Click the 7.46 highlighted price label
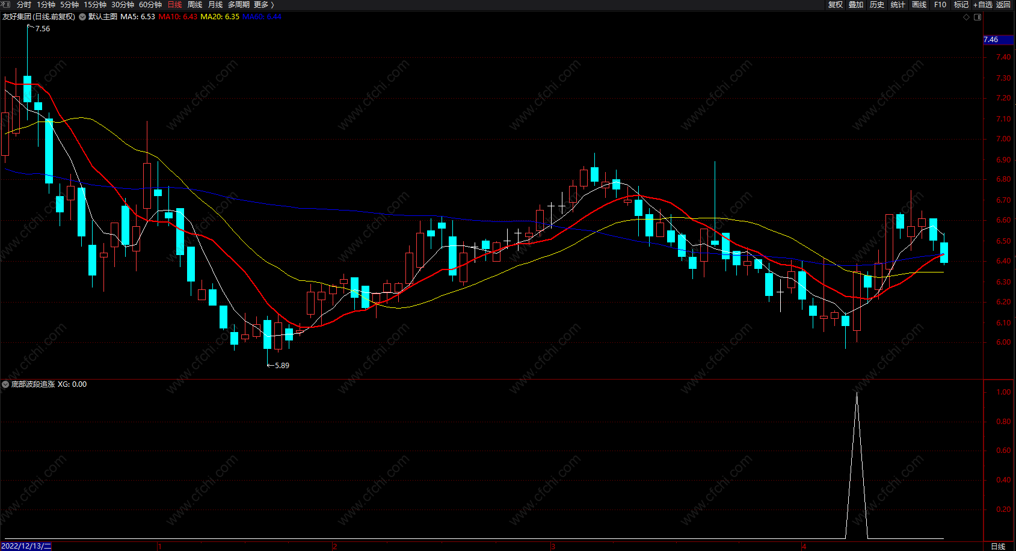The height and width of the screenshot is (551, 1016). (x=999, y=40)
